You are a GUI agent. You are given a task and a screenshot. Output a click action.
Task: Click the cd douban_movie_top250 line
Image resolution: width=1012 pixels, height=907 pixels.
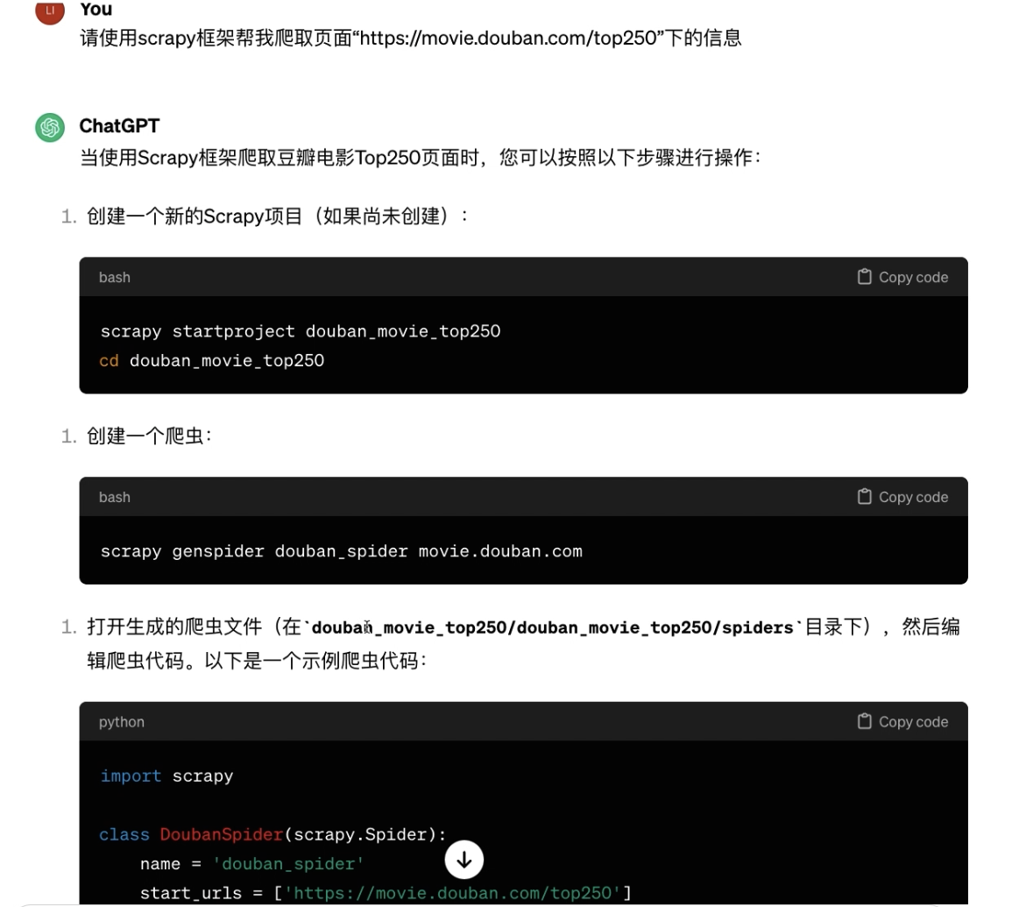tap(212, 360)
